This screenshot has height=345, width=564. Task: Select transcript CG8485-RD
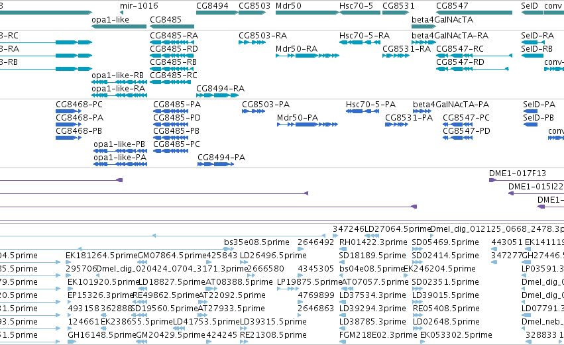point(170,56)
